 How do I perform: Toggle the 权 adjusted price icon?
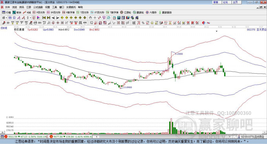pos(34,18)
